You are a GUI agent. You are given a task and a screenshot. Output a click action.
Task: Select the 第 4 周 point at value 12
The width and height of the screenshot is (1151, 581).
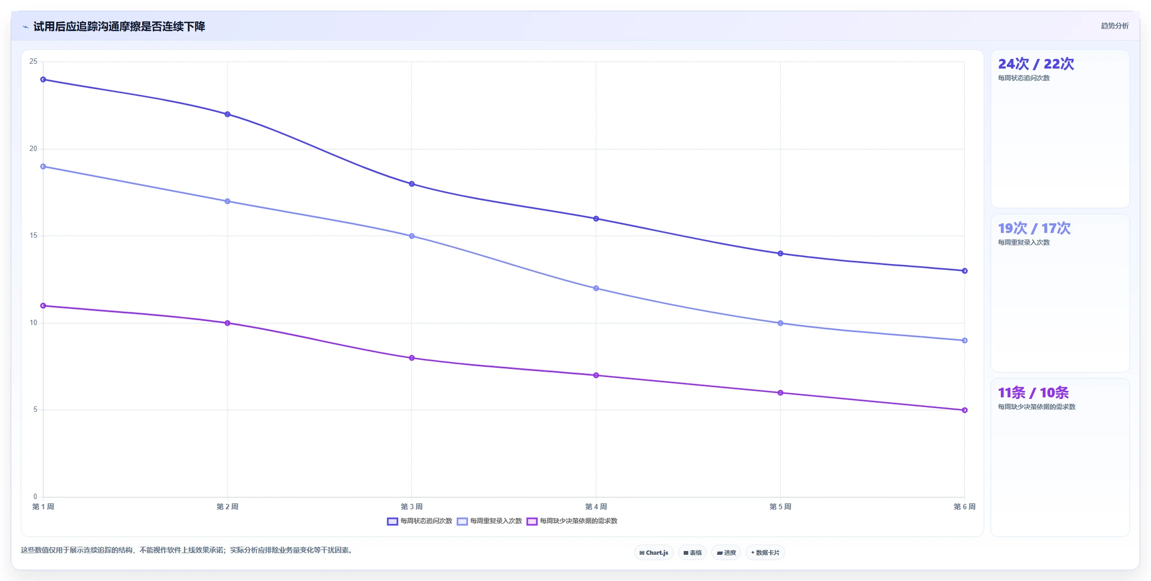tap(596, 288)
